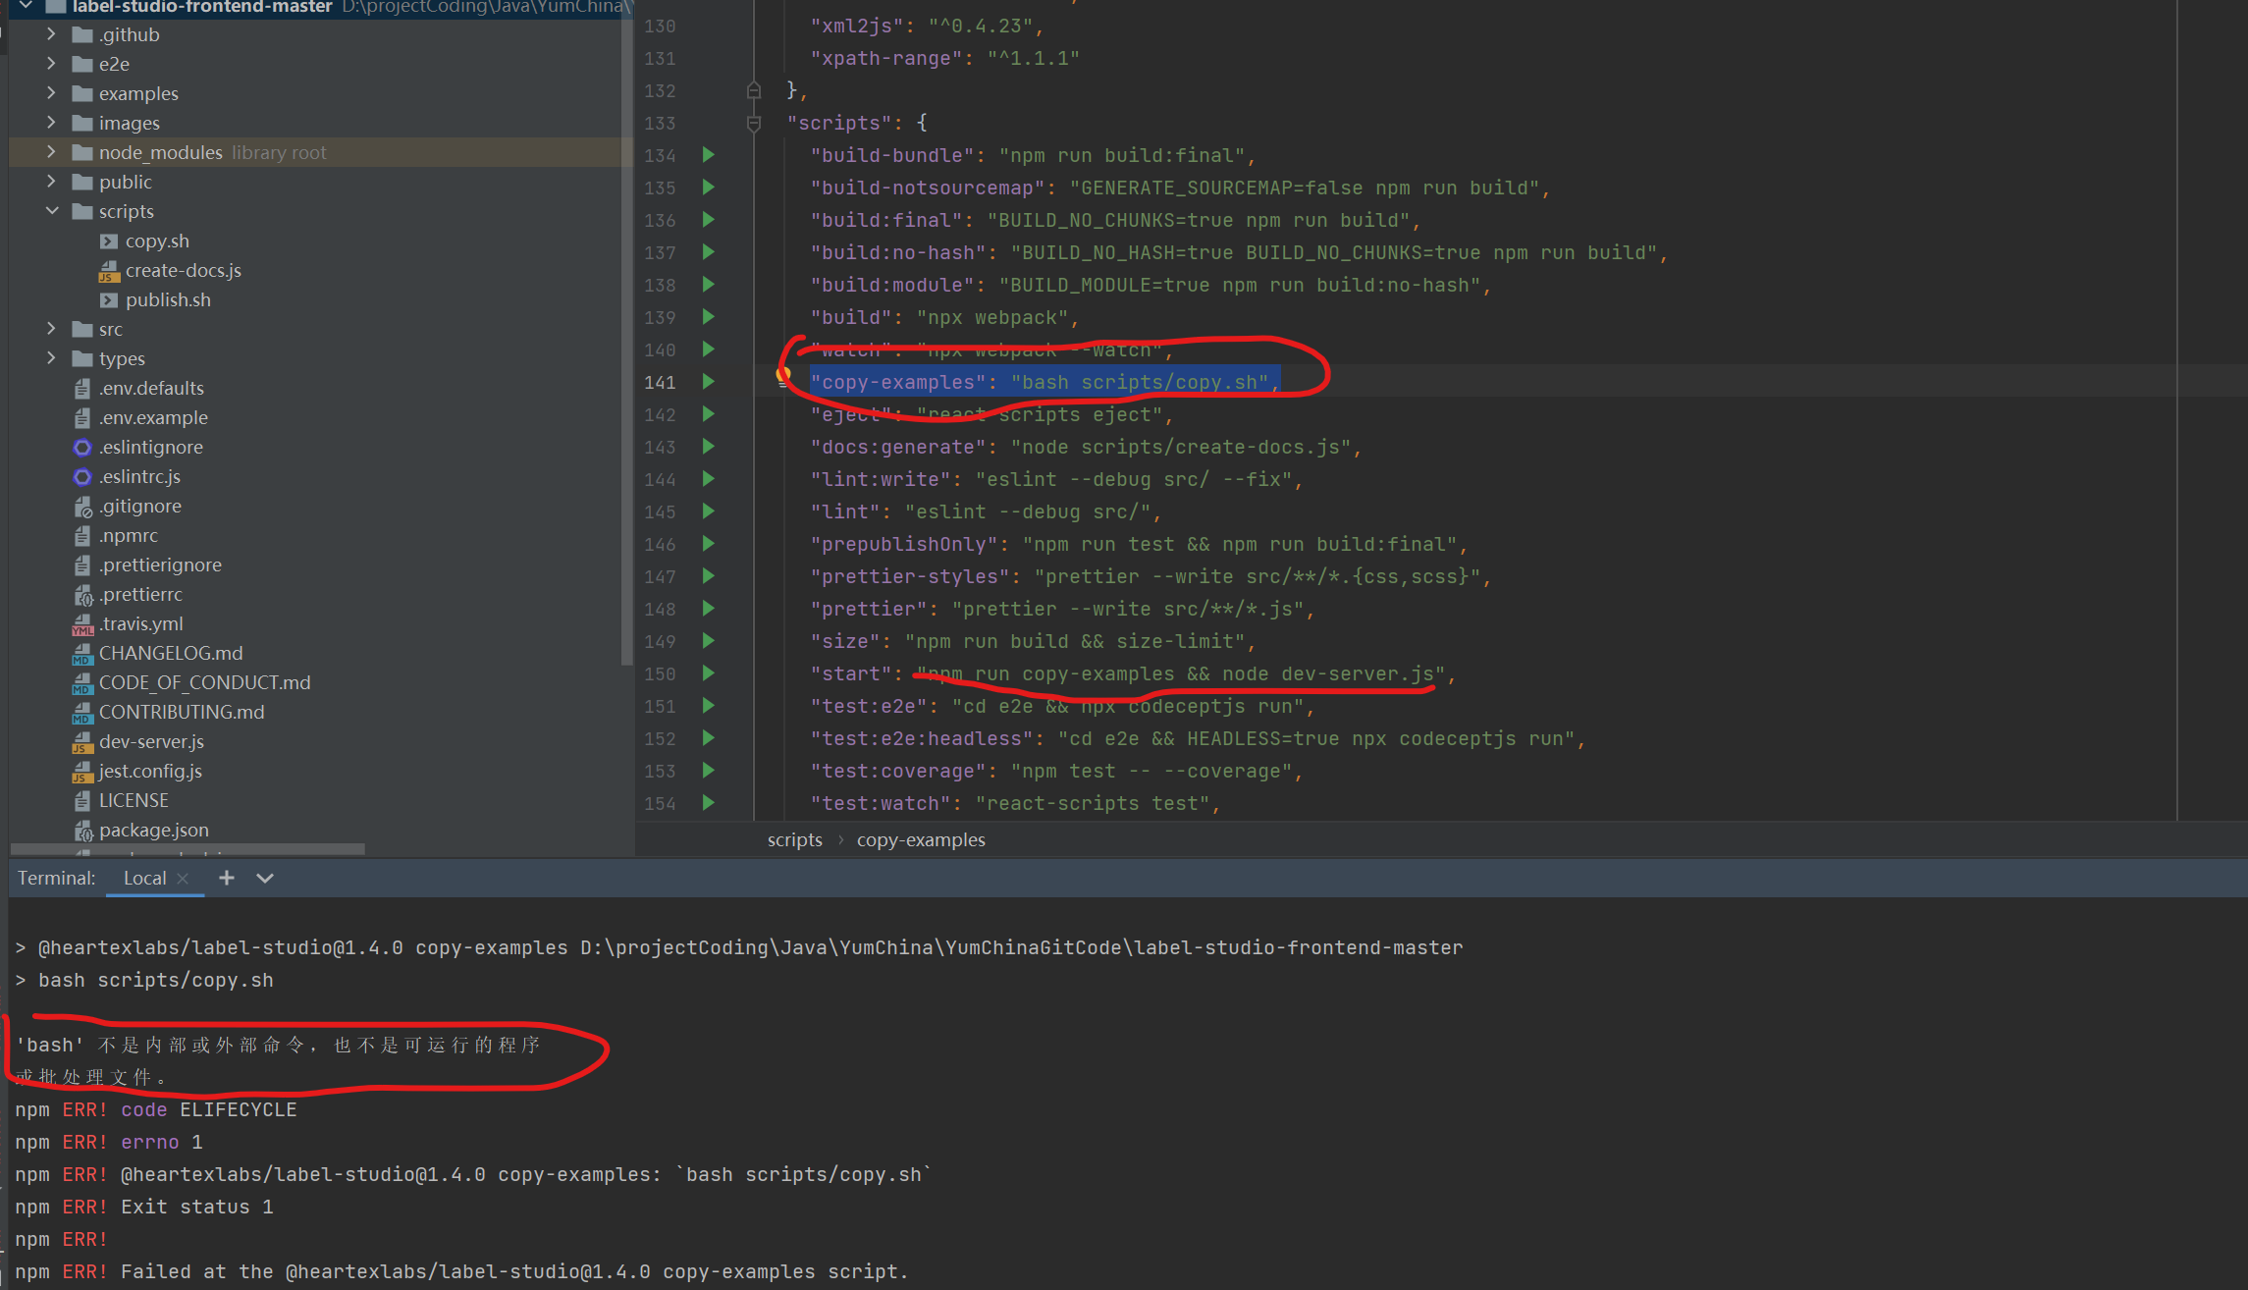Run the copy-examples script gutter arrow
This screenshot has width=2248, height=1290.
click(x=708, y=382)
